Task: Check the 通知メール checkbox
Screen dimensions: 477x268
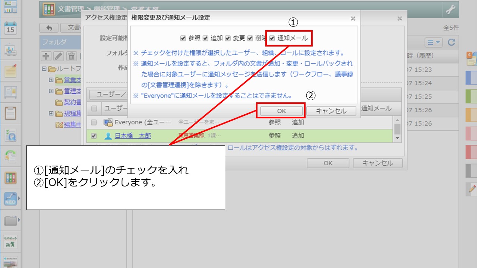Action: pyautogui.click(x=272, y=38)
